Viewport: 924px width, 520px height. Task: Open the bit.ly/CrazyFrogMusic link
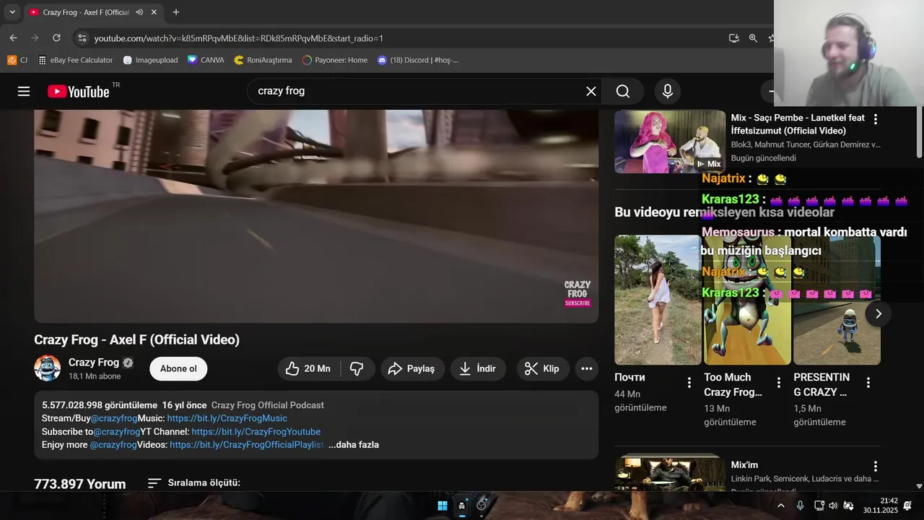227,418
